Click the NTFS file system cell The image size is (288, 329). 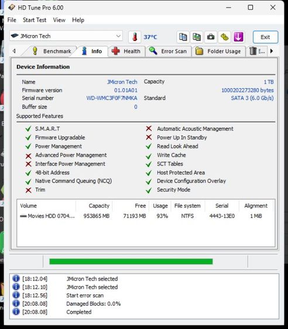(187, 216)
